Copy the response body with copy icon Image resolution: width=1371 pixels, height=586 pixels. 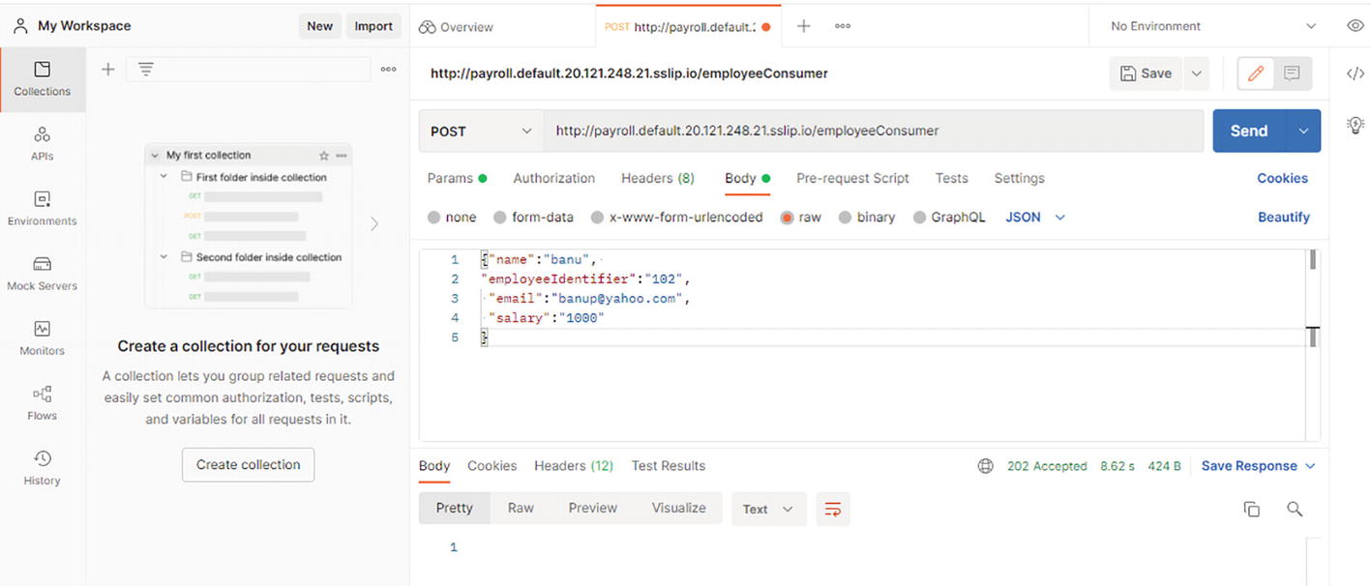[1251, 510]
